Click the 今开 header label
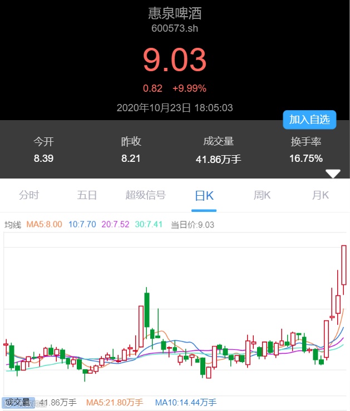The height and width of the screenshot is (411, 350). point(43,142)
